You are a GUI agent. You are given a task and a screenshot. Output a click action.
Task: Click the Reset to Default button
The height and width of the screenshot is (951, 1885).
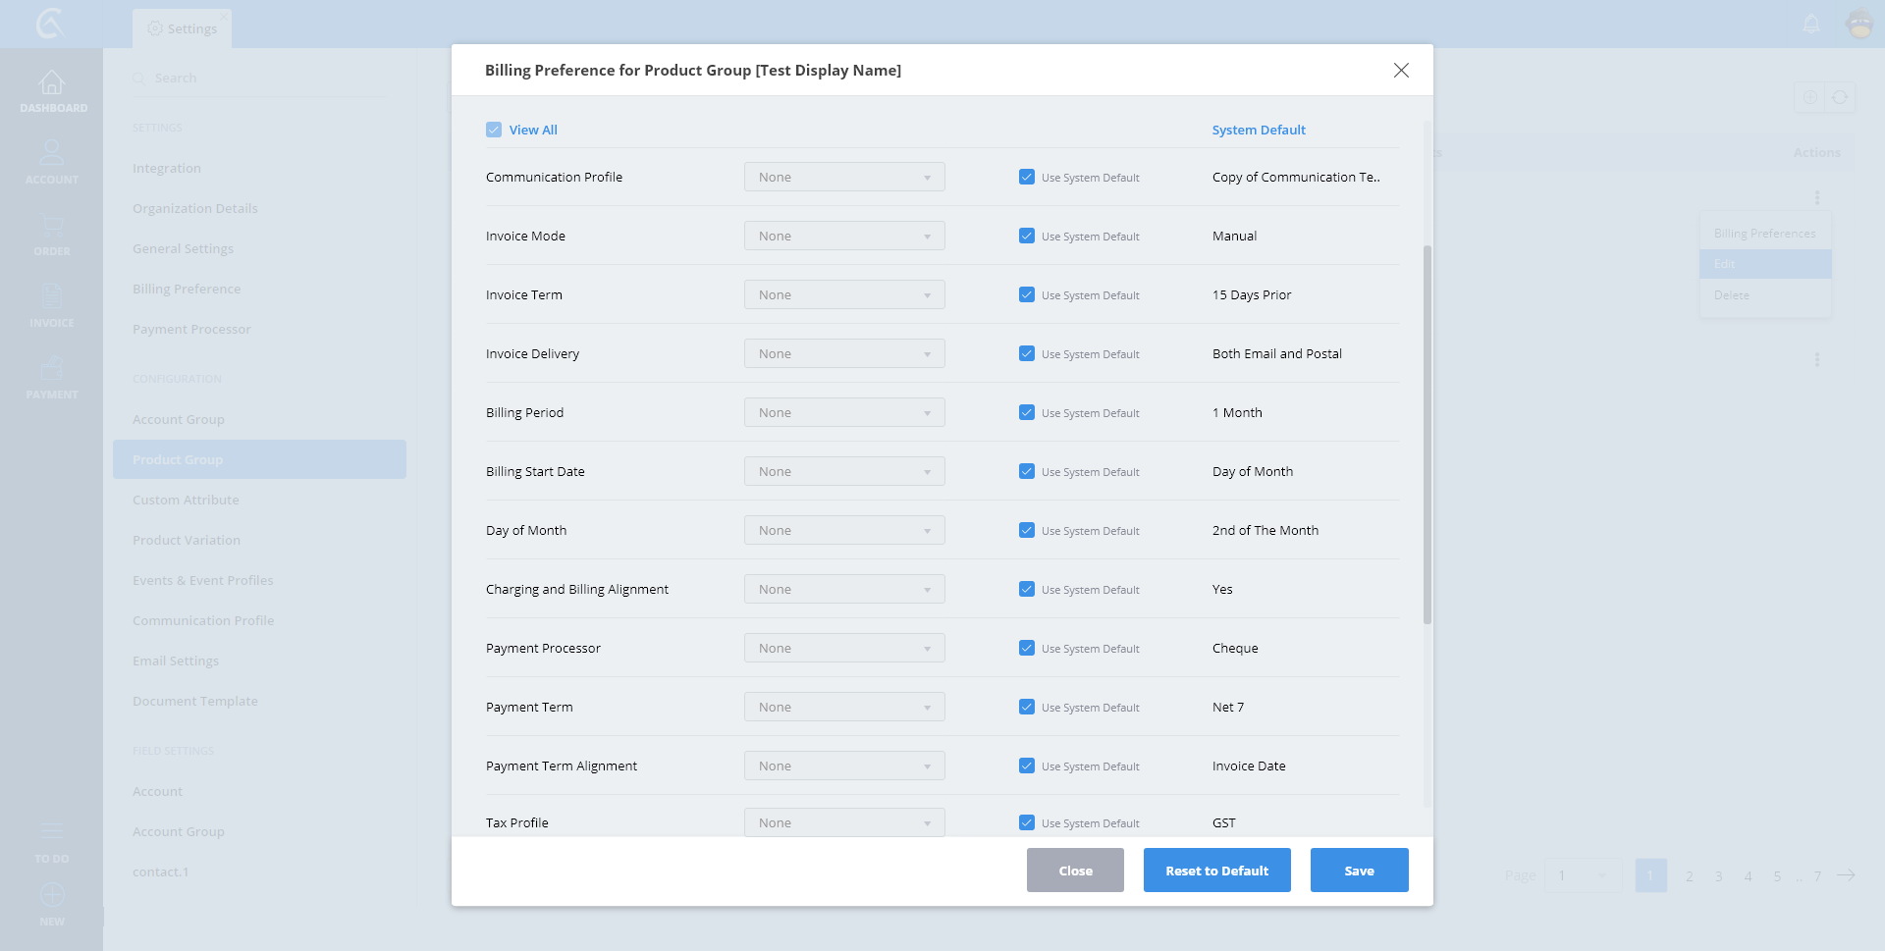click(1216, 871)
